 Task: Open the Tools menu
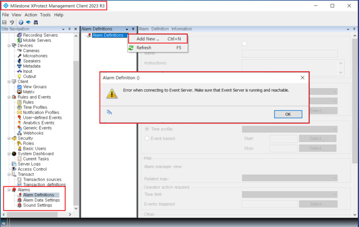click(45, 15)
